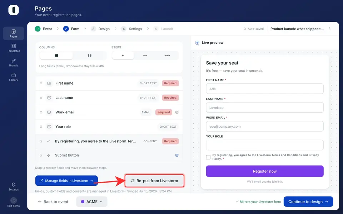Click the Live preview panel icon

point(197,42)
